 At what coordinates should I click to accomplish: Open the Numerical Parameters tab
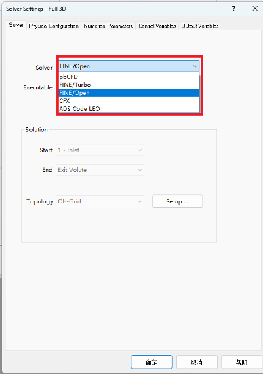click(x=108, y=26)
